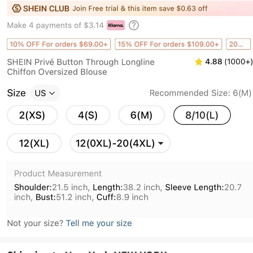Click the yellow star rating icon
Screen dimensions: 253x253
(x=199, y=62)
